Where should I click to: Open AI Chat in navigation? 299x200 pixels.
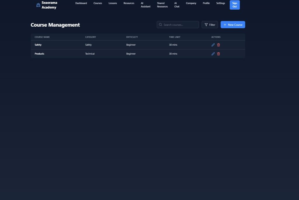pos(177,5)
